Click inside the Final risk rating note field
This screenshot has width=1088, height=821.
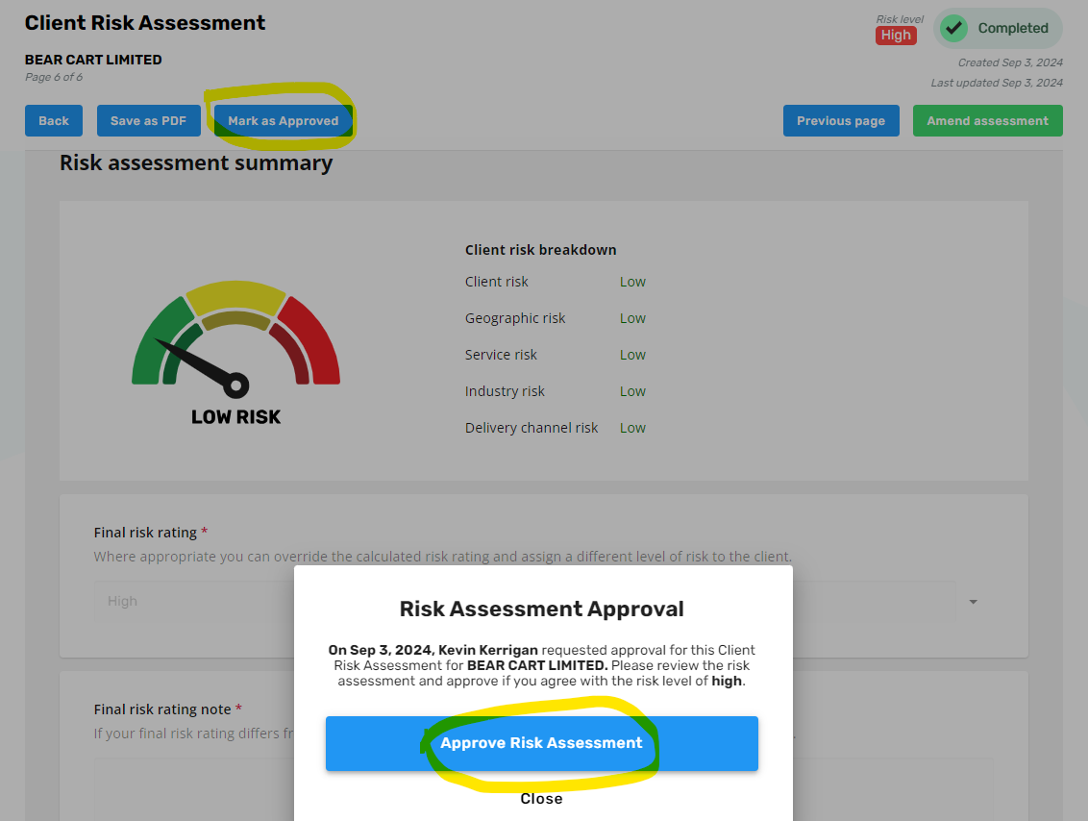coord(543,790)
